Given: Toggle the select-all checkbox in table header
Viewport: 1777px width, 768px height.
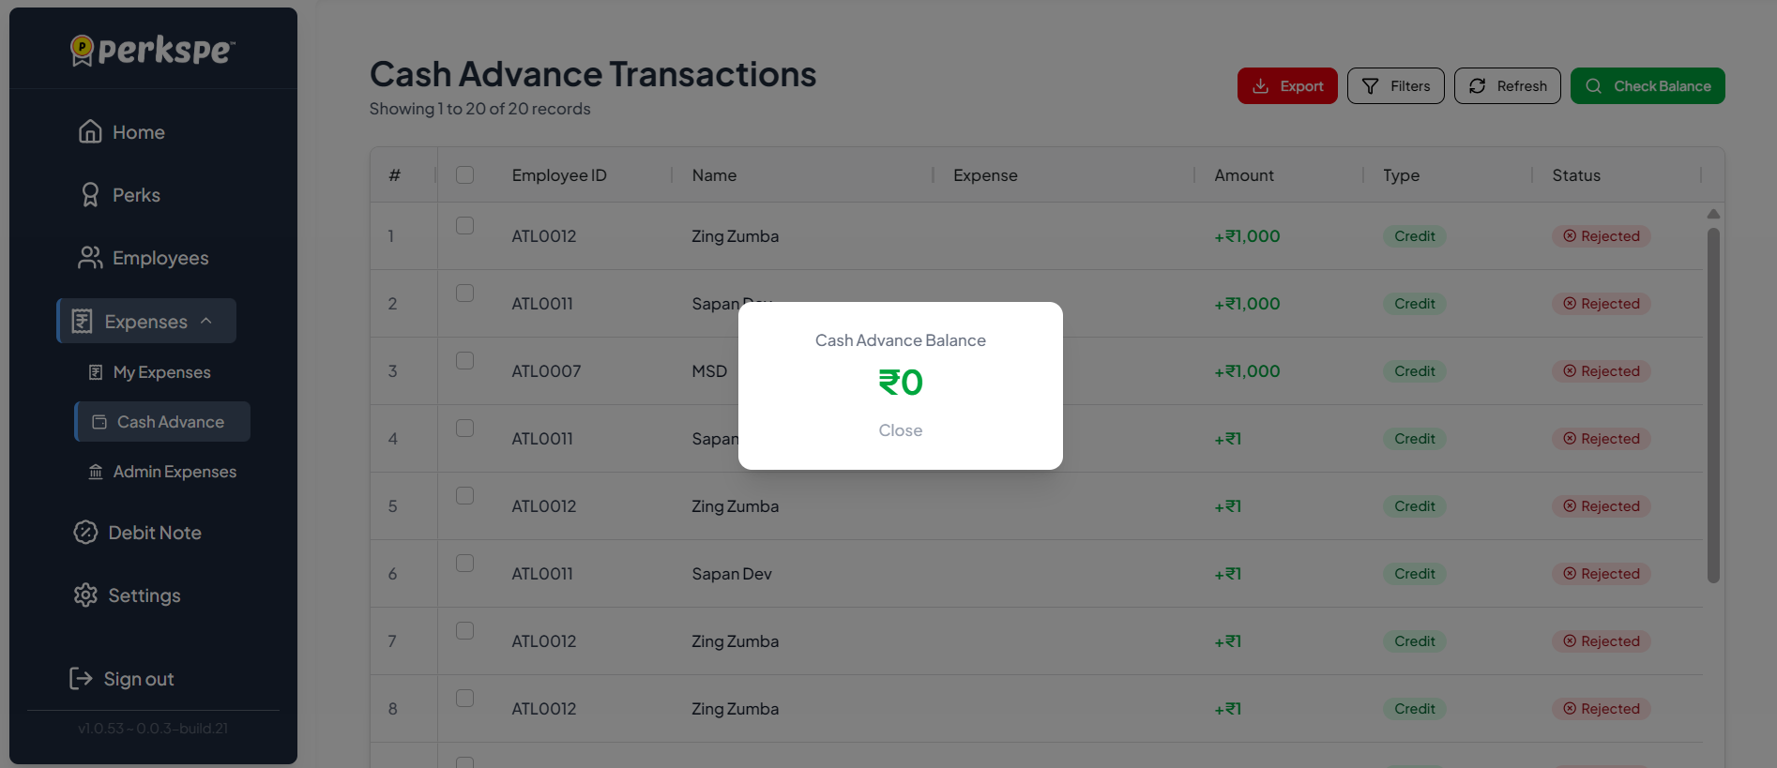Looking at the screenshot, I should pyautogui.click(x=464, y=174).
